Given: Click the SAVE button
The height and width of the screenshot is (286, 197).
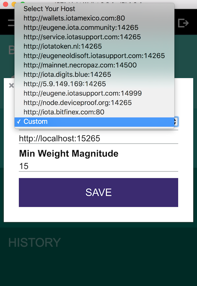Looking at the screenshot, I should point(98,193).
